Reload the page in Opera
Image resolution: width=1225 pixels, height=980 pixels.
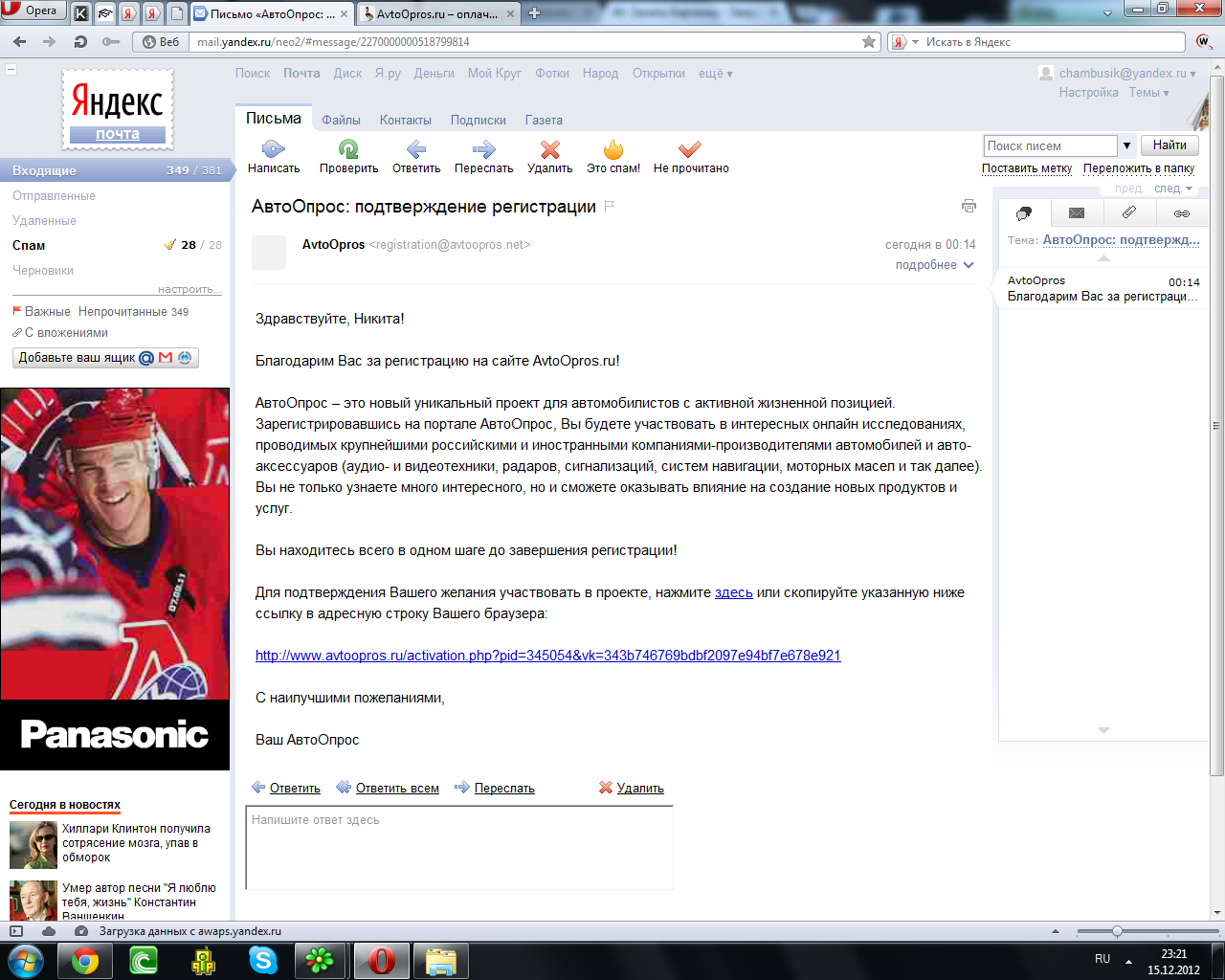[80, 42]
